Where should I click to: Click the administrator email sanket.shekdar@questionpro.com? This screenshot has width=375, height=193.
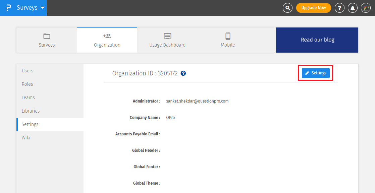[x=197, y=101]
